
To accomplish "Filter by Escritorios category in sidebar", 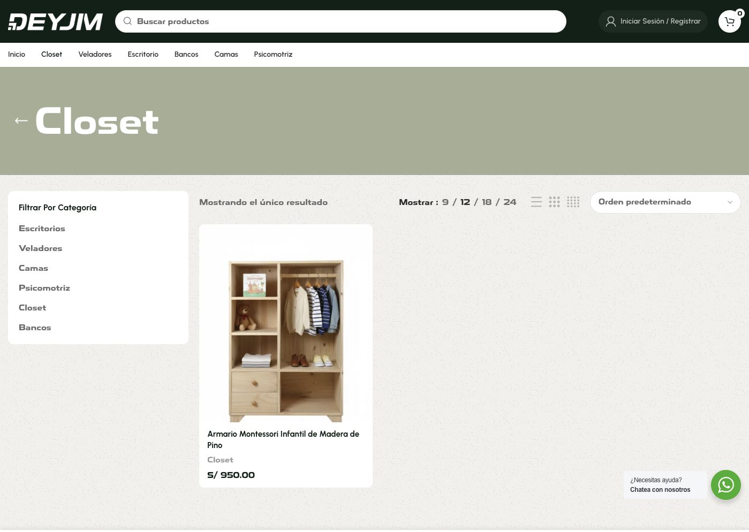I will (42, 229).
